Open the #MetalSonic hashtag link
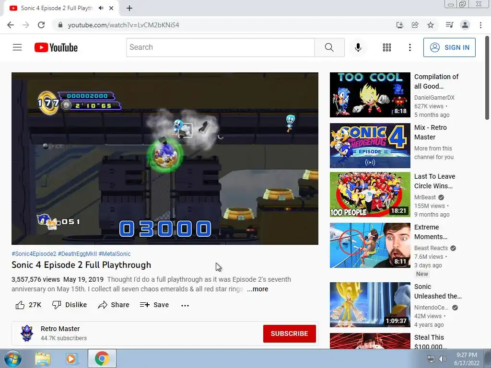The width and height of the screenshot is (491, 368). coord(114,254)
